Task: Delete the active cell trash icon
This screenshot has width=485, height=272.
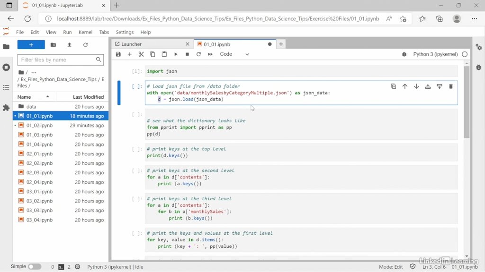Action: (x=451, y=87)
